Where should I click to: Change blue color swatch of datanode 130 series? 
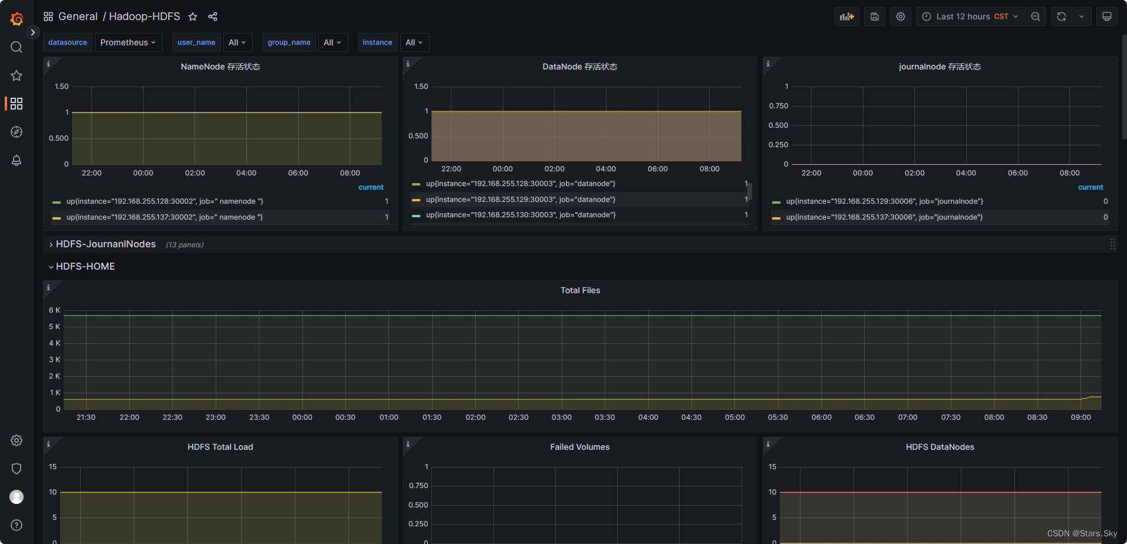click(416, 215)
